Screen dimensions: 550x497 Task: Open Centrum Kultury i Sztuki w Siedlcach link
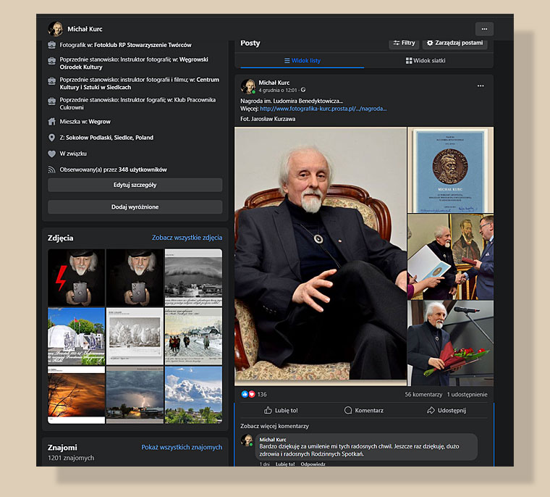[139, 83]
